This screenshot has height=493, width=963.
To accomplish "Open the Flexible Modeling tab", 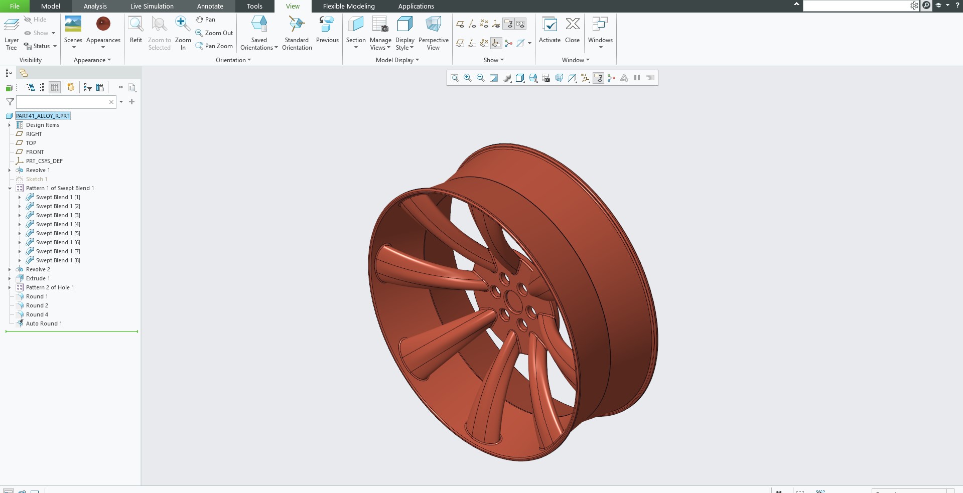I will (x=349, y=6).
